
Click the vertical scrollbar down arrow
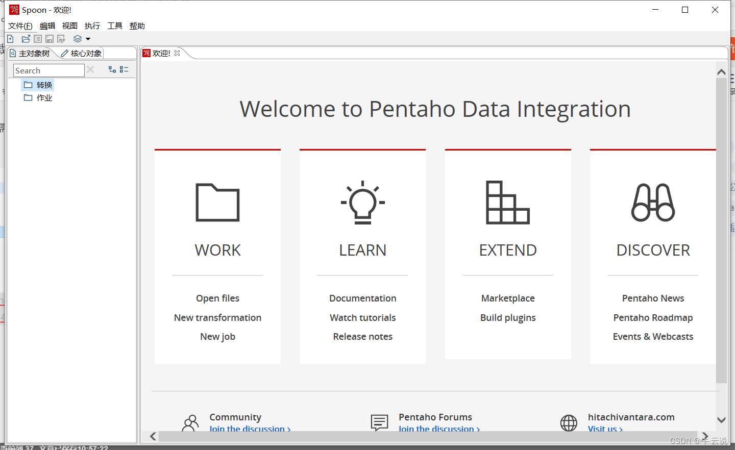click(x=721, y=420)
